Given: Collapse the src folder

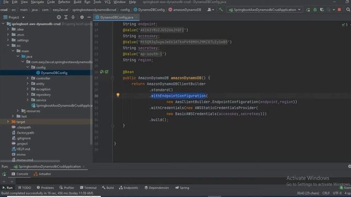Looking at the screenshot, I should [x=8, y=45].
